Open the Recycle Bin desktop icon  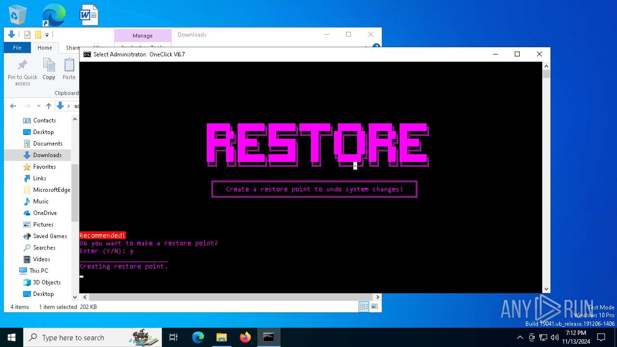coord(18,14)
